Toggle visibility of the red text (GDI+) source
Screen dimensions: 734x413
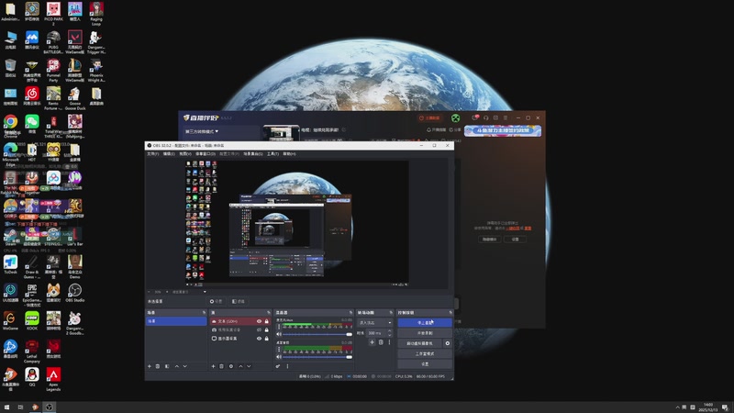tap(259, 321)
